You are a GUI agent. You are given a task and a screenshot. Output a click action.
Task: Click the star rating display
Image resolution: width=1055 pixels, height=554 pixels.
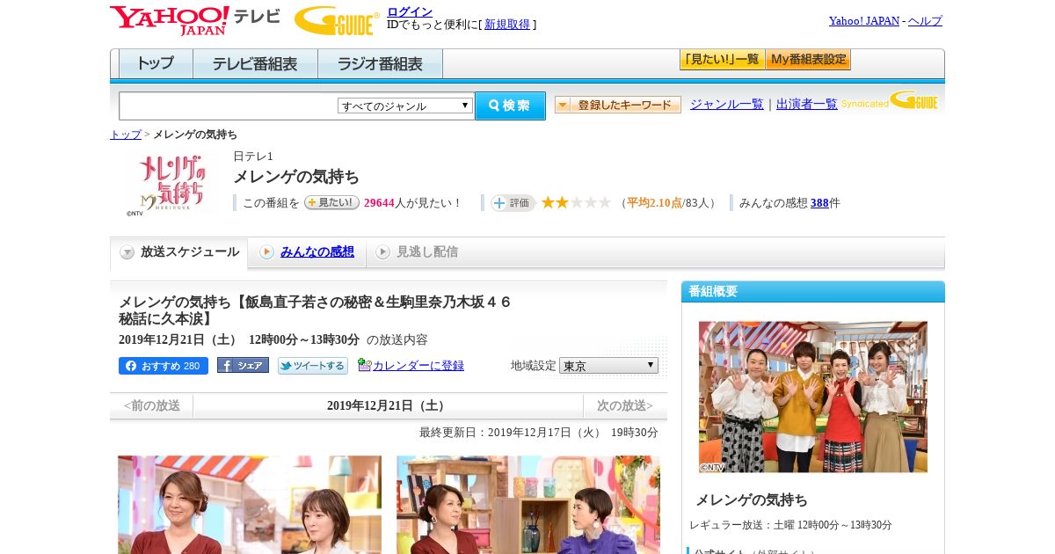coord(576,202)
